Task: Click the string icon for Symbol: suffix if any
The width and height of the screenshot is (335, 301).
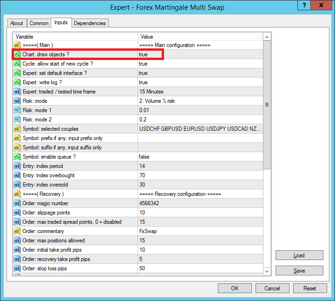Action: (17, 147)
